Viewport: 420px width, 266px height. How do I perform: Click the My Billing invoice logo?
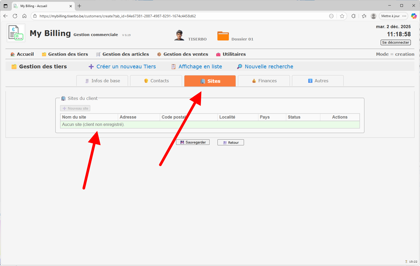coord(16,33)
